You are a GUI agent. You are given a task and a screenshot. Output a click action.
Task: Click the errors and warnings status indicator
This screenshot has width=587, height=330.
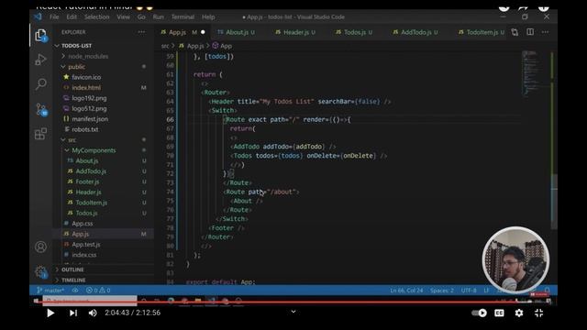pos(98,291)
